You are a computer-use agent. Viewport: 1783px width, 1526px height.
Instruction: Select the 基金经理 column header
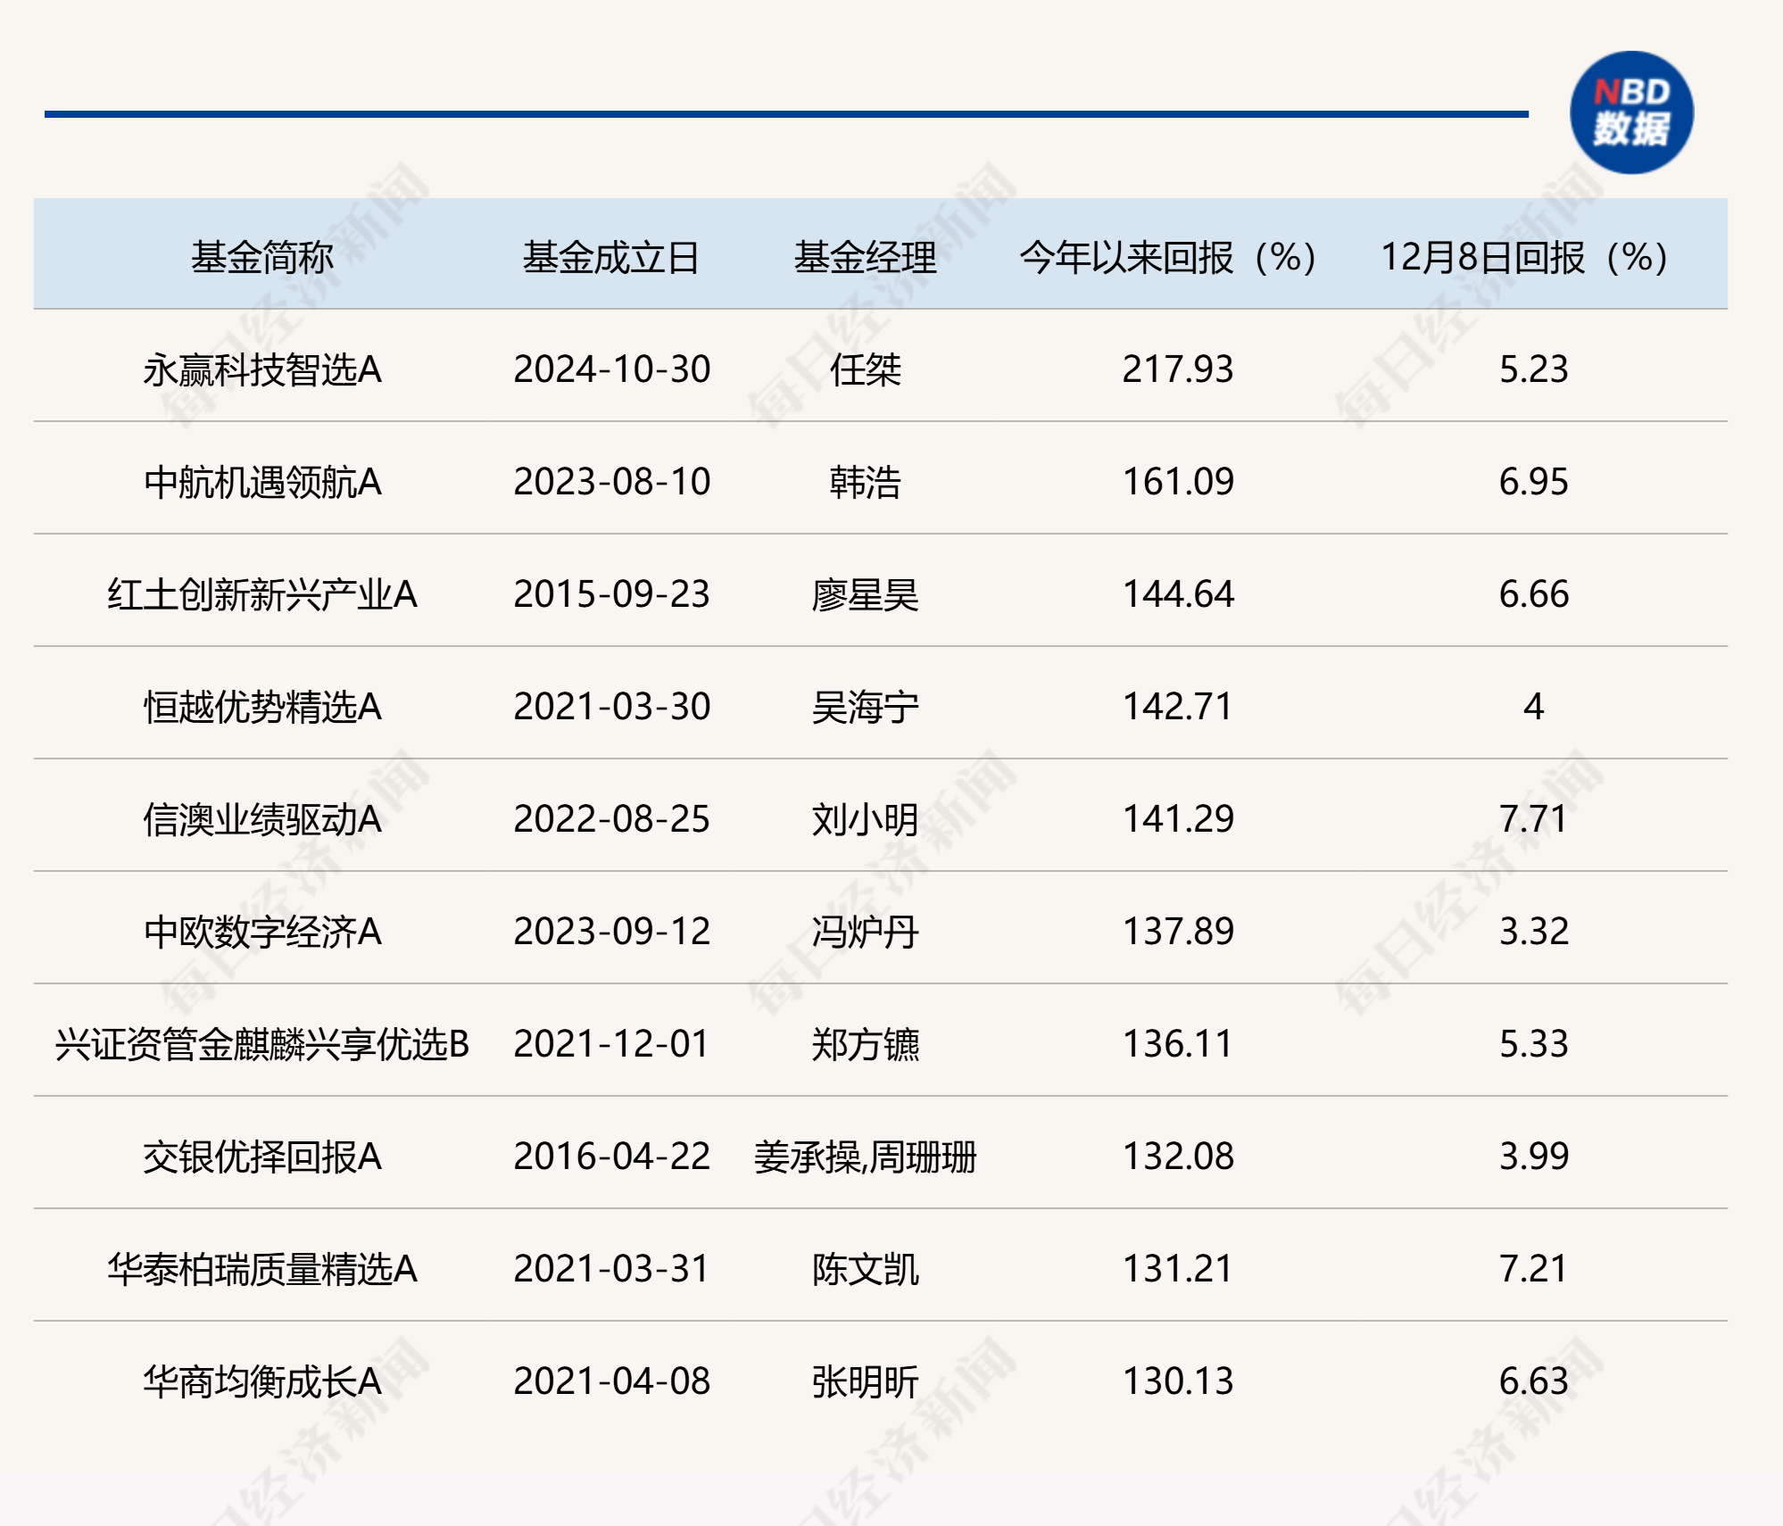(x=865, y=257)
